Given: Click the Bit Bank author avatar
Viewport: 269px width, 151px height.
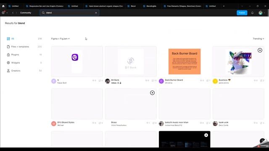Looking at the screenshot, I should point(108,81).
